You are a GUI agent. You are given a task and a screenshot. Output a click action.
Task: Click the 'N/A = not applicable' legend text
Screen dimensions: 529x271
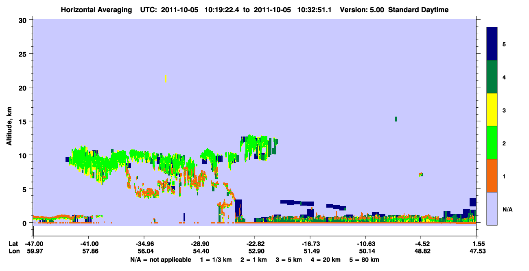tap(161, 260)
